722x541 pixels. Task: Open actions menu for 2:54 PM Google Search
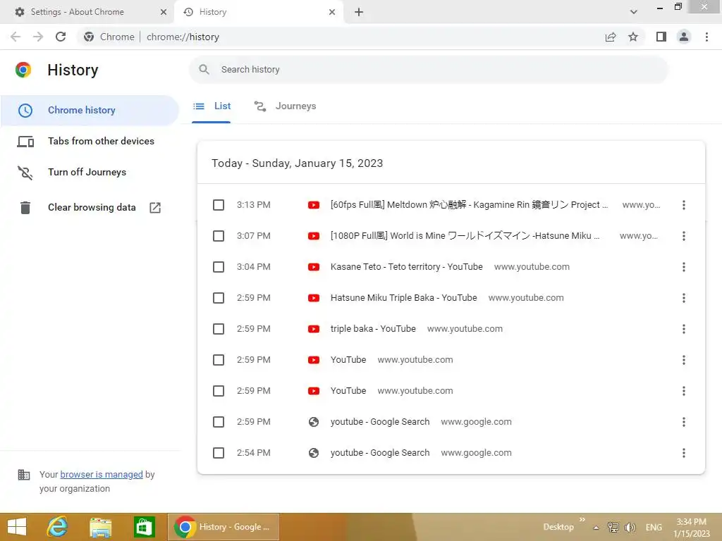tap(684, 453)
